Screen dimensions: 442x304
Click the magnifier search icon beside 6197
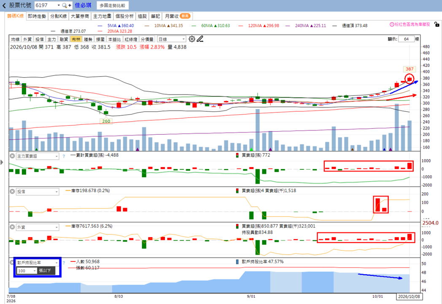point(64,5)
